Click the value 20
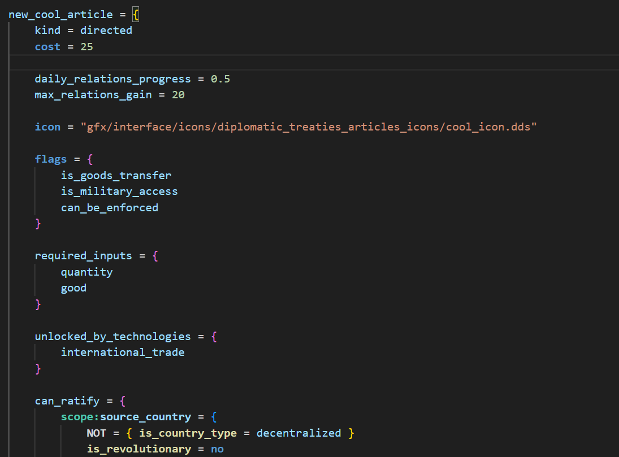 [x=178, y=95]
